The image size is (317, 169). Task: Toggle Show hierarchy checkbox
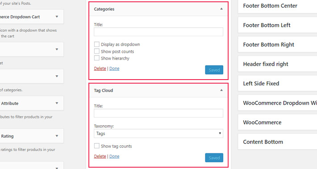click(x=97, y=58)
